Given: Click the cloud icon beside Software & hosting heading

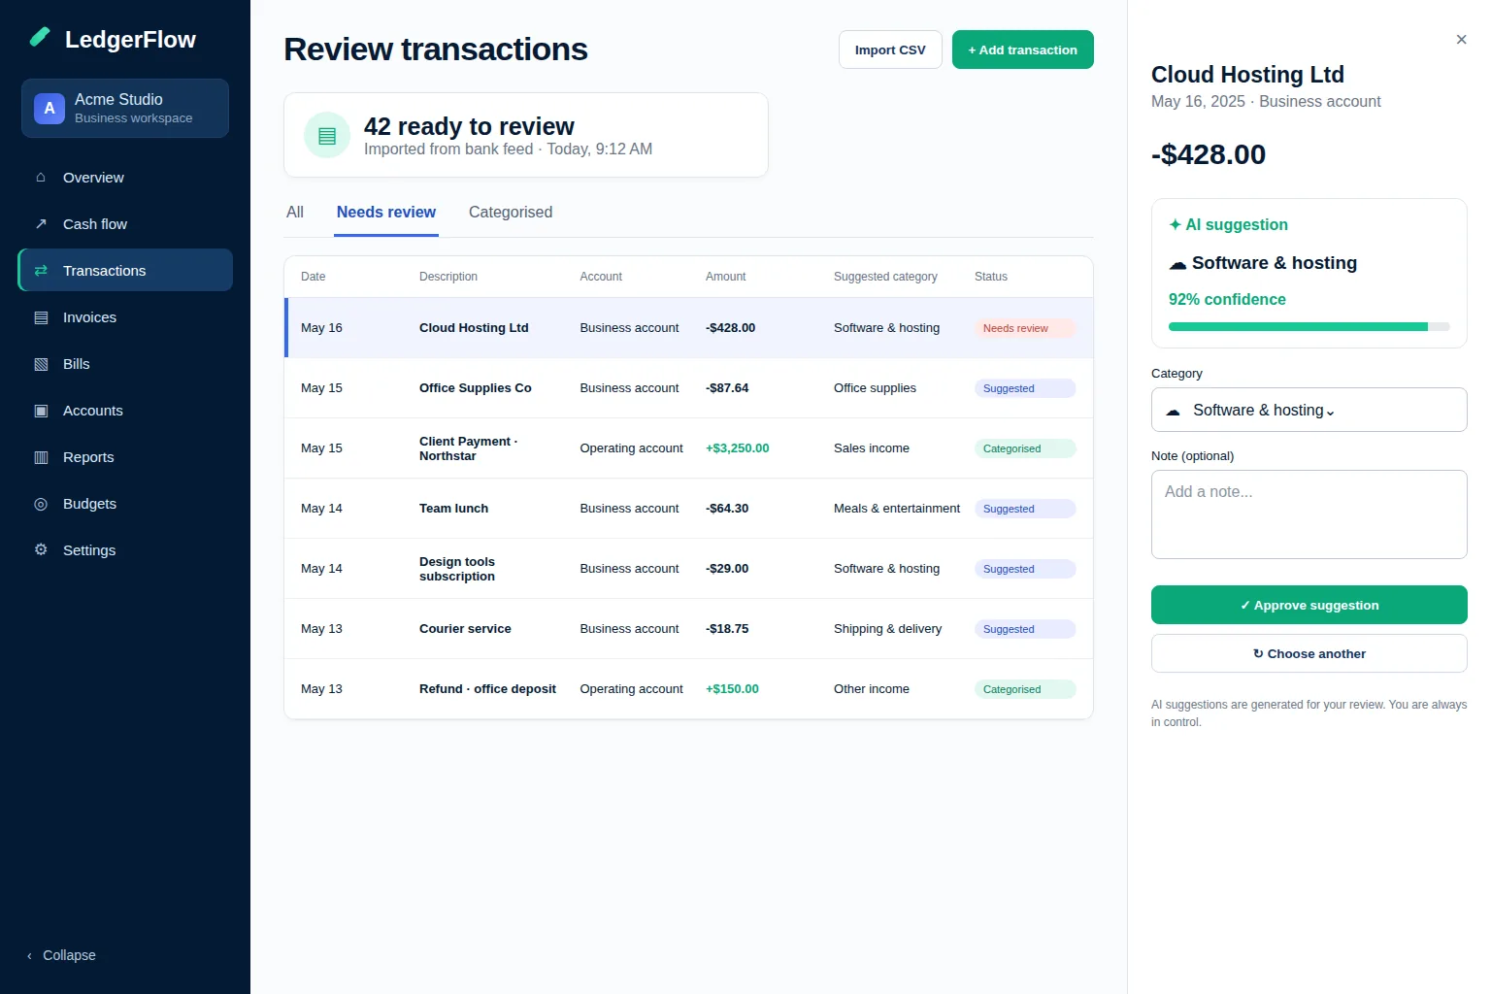Looking at the screenshot, I should click(1177, 264).
